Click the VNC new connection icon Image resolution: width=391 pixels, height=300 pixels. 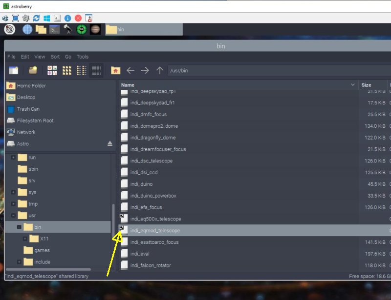(5, 18)
